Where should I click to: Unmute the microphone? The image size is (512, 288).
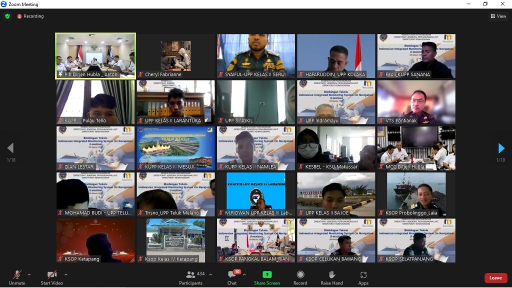[17, 277]
